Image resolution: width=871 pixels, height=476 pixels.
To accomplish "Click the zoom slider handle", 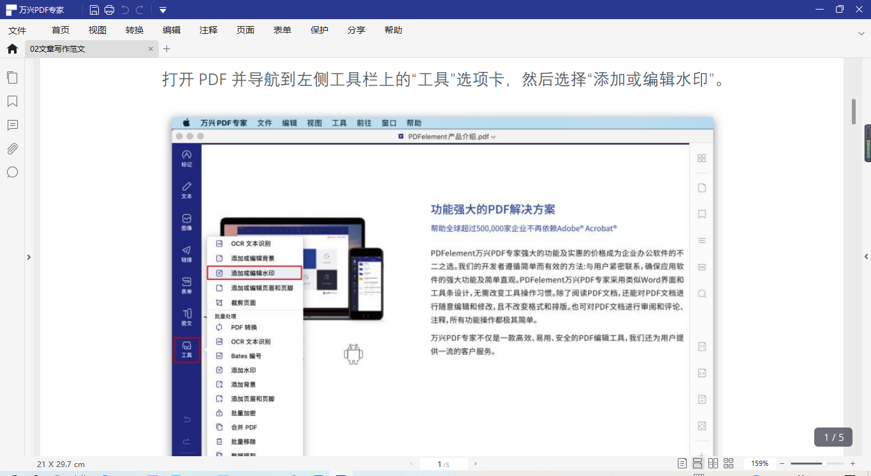I will point(824,464).
